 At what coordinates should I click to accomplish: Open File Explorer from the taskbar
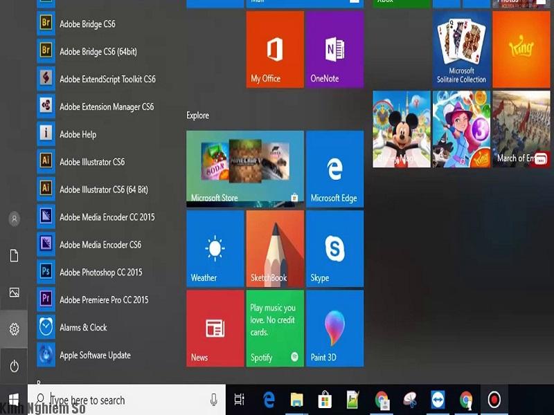[x=297, y=400]
